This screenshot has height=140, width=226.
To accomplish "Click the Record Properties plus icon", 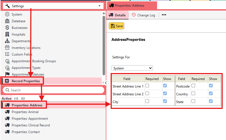I will point(7,81).
